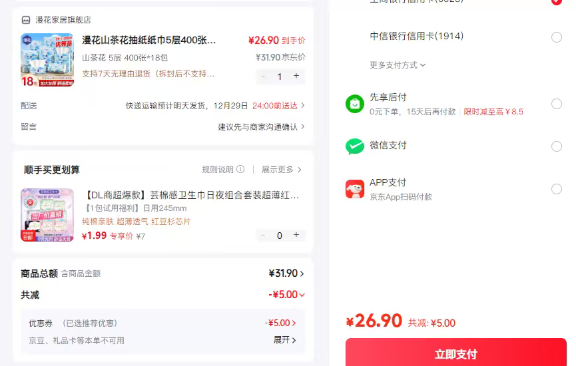Click the 规则说明 info icon
The image size is (576, 366).
pyautogui.click(x=240, y=170)
